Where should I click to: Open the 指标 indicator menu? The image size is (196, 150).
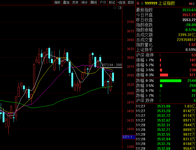[57, 2]
